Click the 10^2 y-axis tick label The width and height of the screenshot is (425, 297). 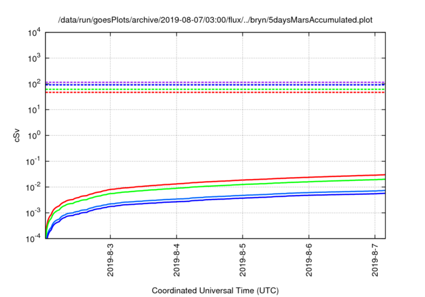(34, 84)
